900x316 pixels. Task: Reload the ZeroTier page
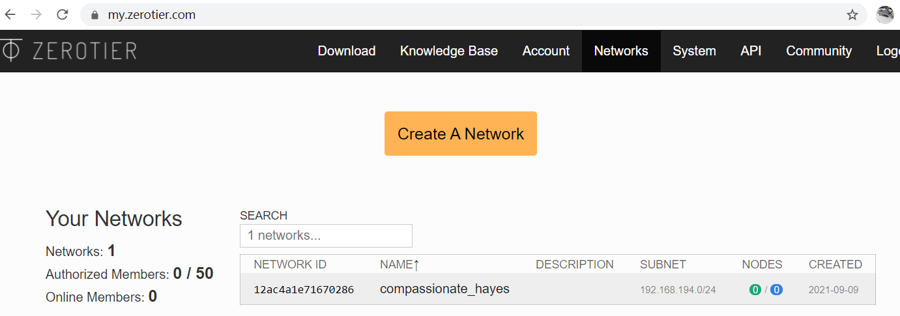(x=63, y=14)
